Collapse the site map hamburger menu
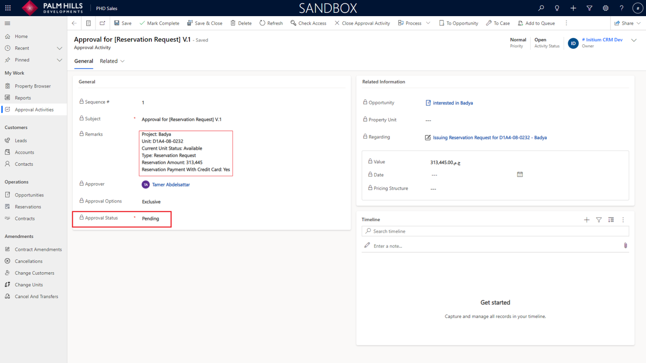Viewport: 646px width, 363px height. pos(7,23)
